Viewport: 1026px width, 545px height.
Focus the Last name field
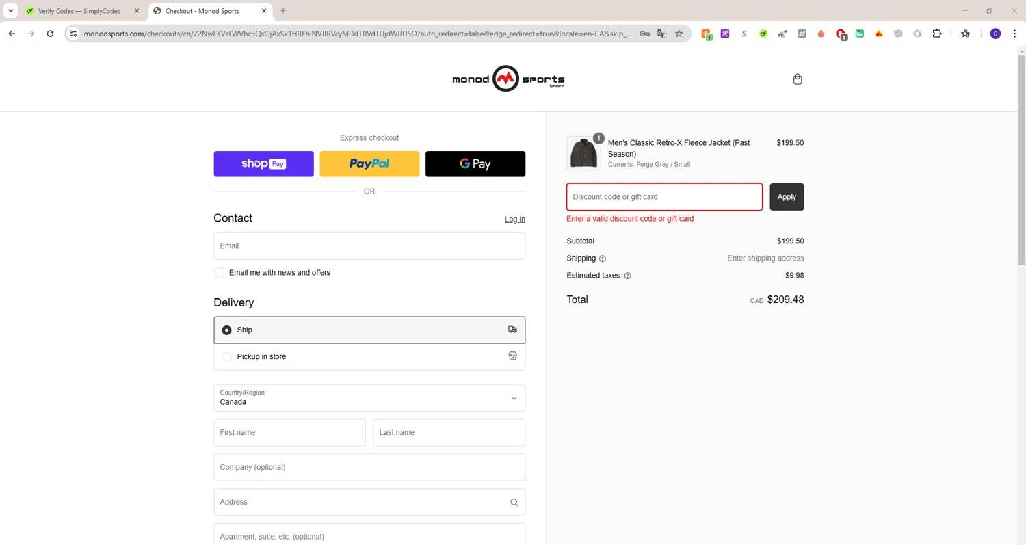pyautogui.click(x=449, y=433)
